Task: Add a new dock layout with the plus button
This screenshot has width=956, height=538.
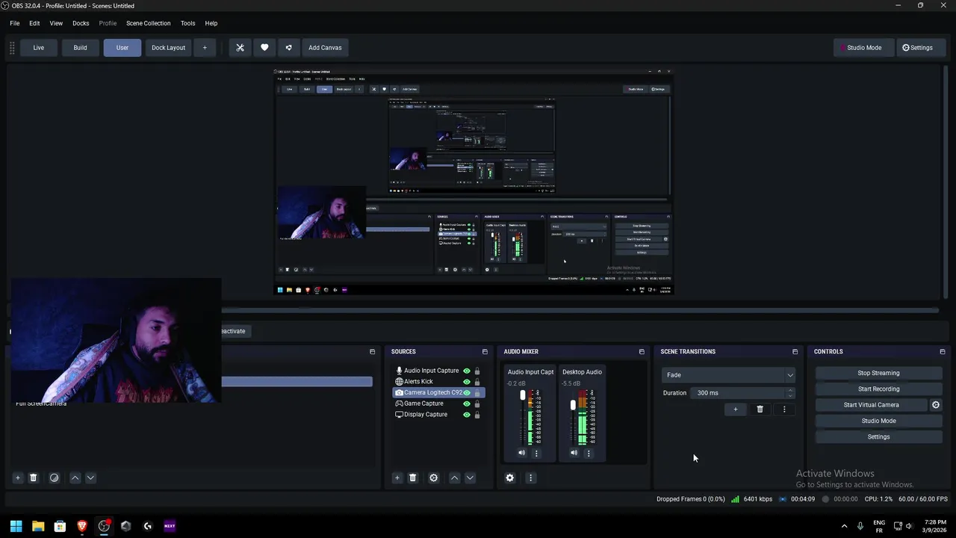Action: pyautogui.click(x=205, y=48)
